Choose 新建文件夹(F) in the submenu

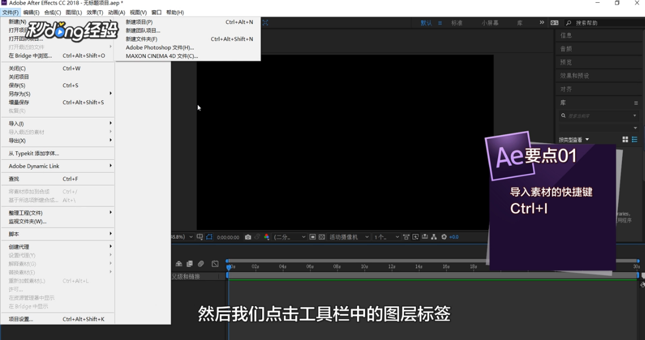(x=188, y=39)
